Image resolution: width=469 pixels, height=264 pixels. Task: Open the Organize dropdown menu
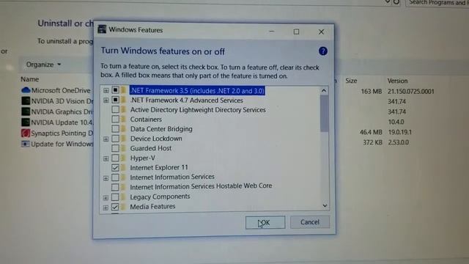coord(43,65)
